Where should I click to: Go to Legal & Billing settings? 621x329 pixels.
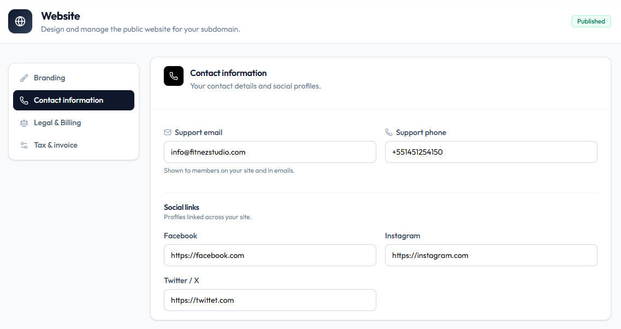[74, 123]
